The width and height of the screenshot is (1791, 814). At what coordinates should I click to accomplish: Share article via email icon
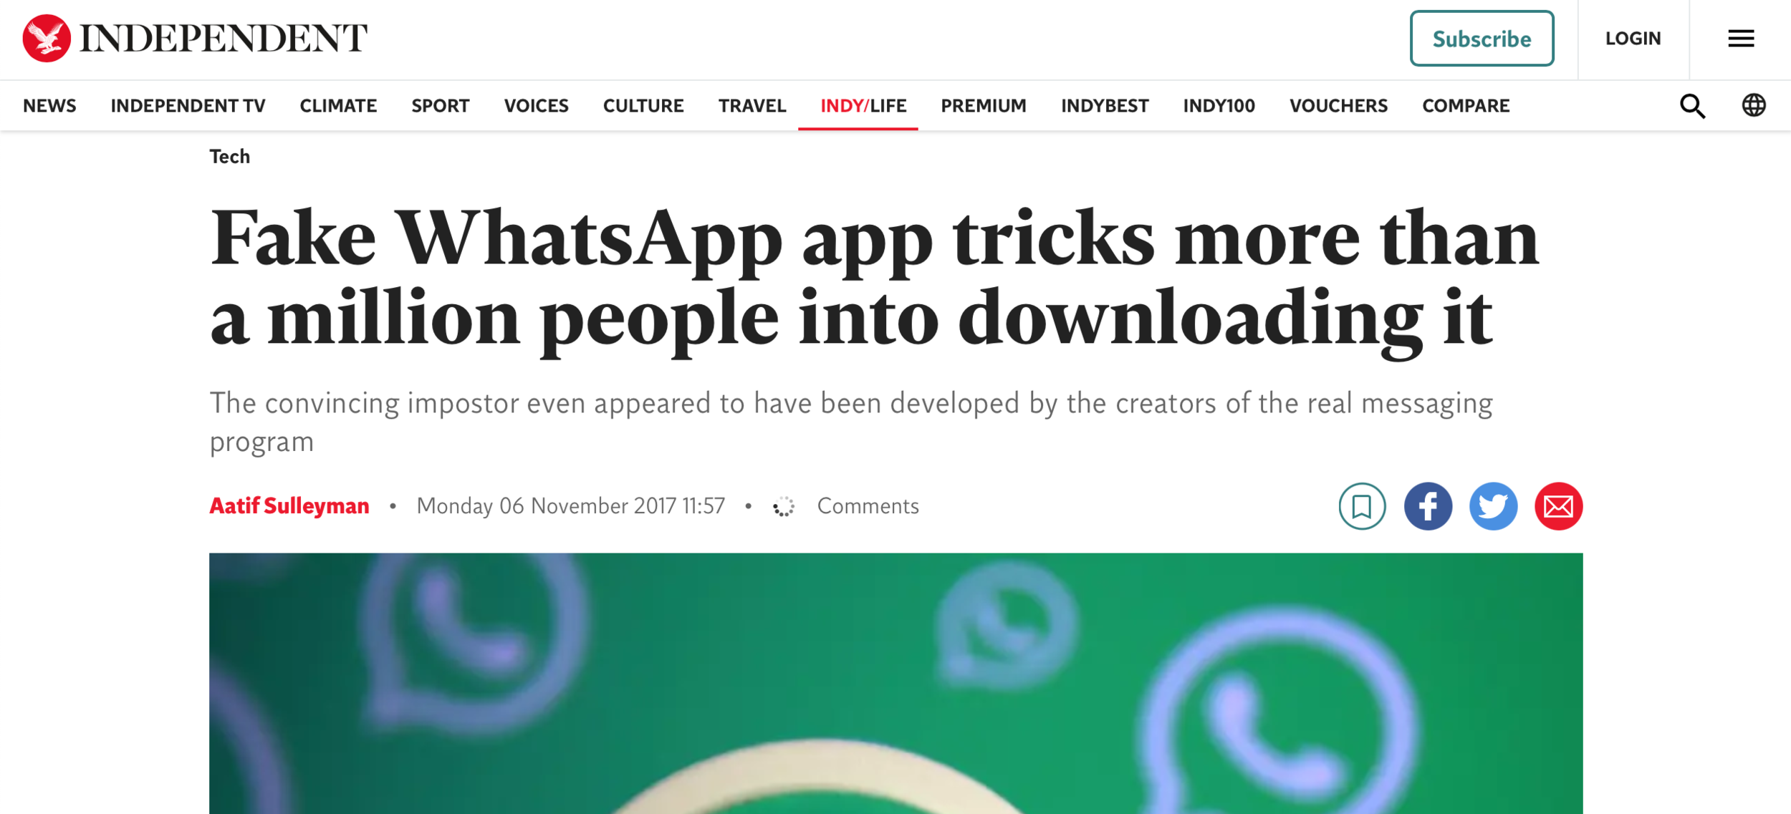[x=1558, y=506]
